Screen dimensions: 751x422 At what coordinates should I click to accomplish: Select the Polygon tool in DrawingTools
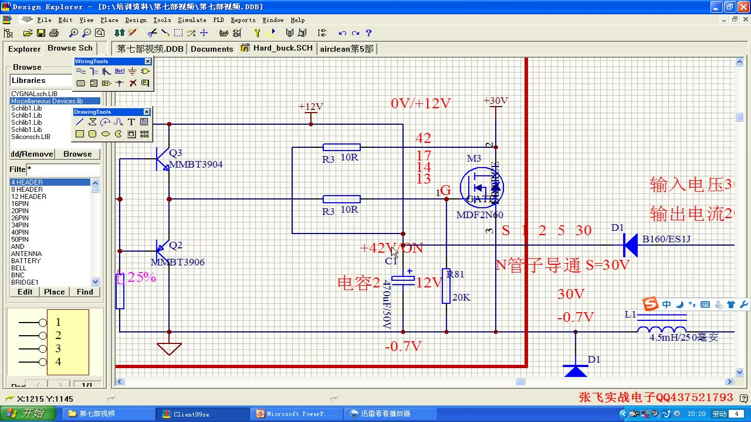(93, 122)
